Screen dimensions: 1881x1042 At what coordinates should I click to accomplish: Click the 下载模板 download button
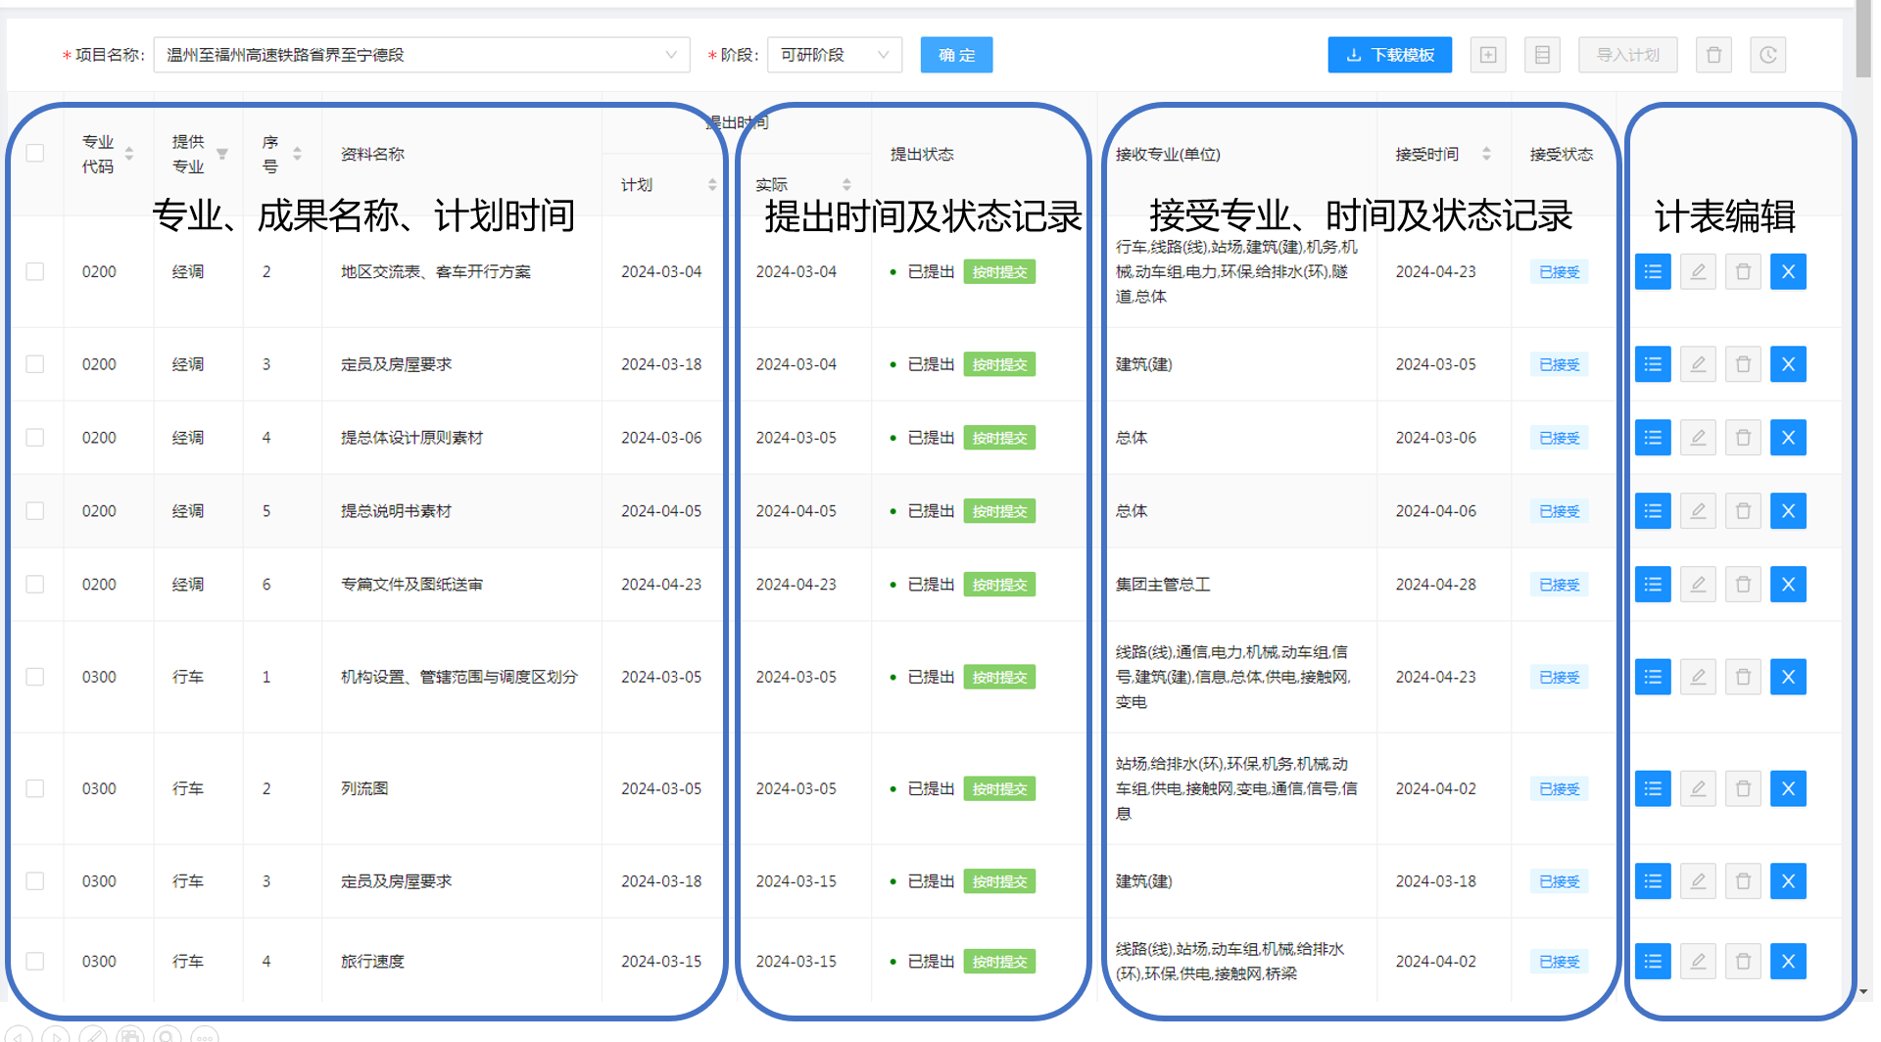(x=1389, y=55)
